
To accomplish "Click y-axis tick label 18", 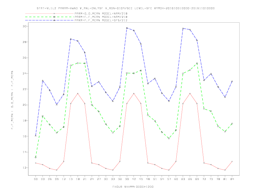I will (24, 120).
